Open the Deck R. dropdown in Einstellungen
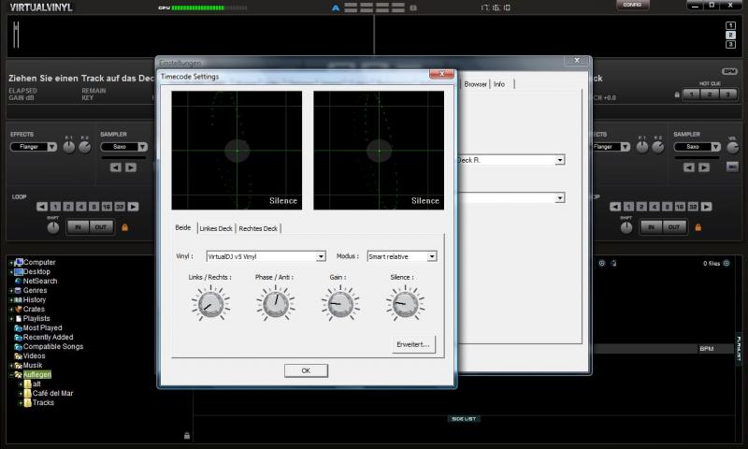 [559, 160]
